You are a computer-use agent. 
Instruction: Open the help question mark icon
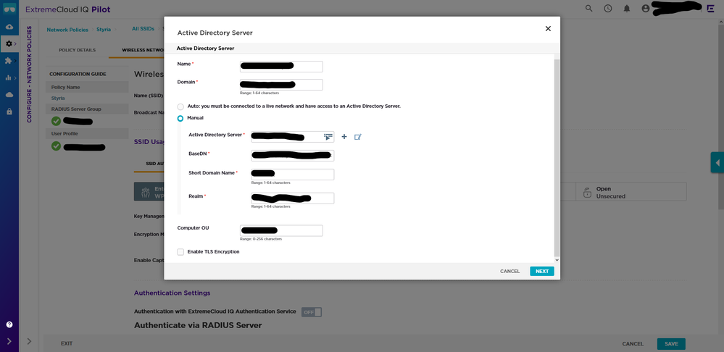tap(9, 324)
